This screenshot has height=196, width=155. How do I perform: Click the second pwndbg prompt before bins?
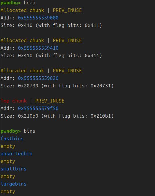click(x=11, y=131)
